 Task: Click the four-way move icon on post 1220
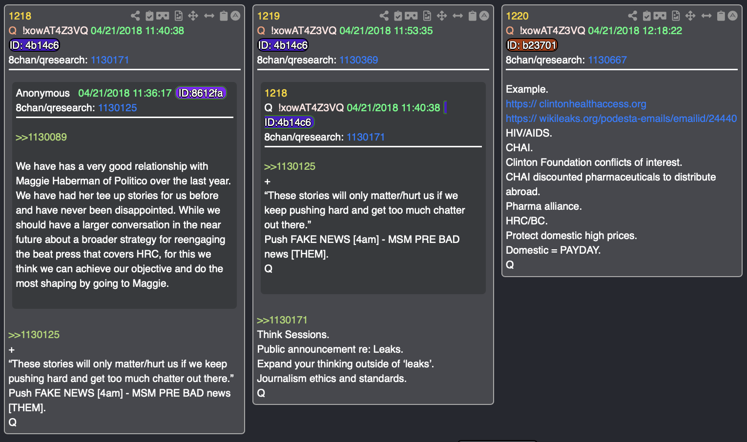690,16
